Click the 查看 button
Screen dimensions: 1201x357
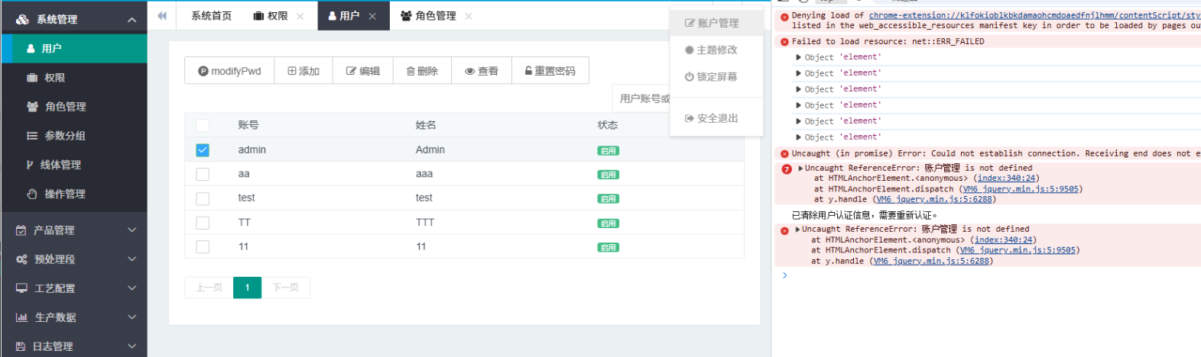482,71
